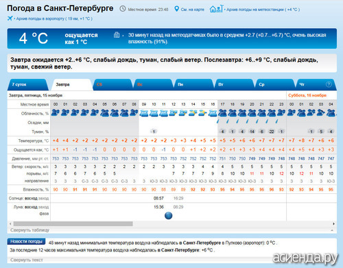Open the См. на карте link

click(192, 10)
